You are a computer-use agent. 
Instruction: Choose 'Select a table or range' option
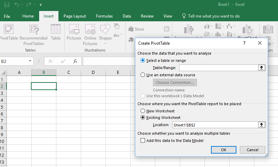tap(143, 60)
